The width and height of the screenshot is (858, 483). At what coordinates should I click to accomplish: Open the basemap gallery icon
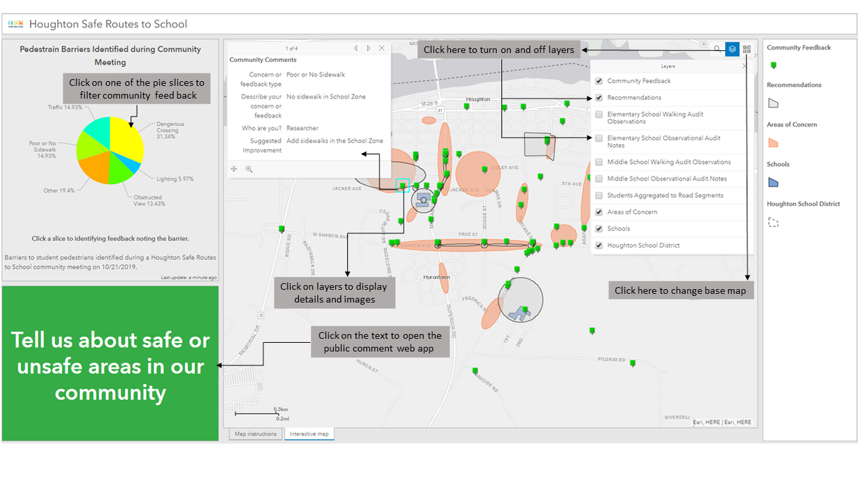(747, 50)
